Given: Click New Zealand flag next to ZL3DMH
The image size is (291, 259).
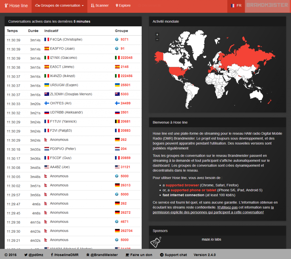Looking at the screenshot, I should 47,94.
